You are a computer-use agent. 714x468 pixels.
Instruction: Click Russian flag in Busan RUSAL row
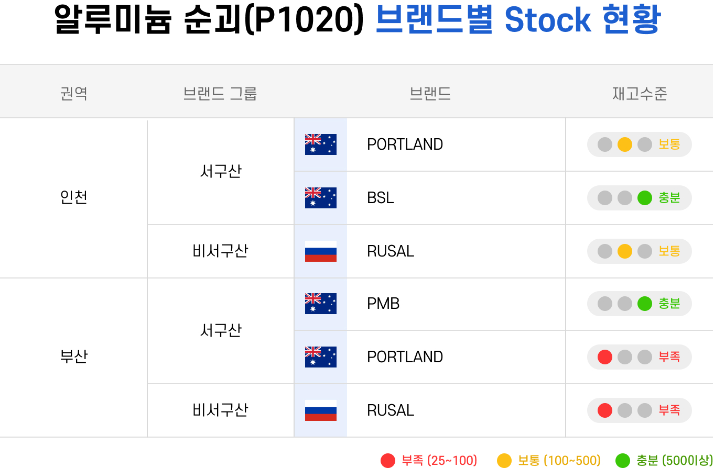[320, 410]
